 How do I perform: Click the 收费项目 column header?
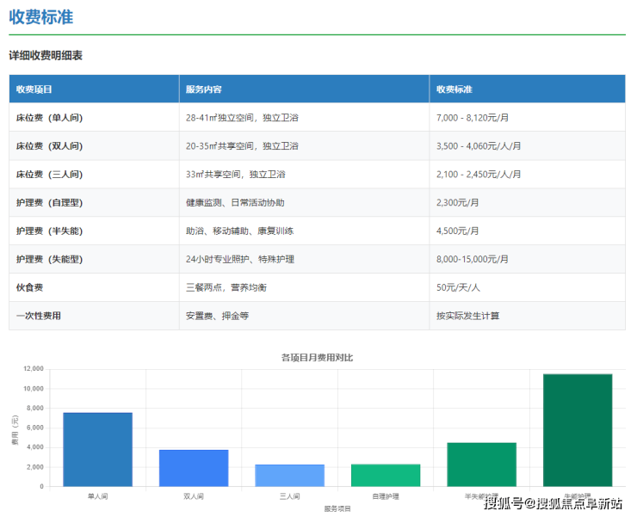coord(34,89)
